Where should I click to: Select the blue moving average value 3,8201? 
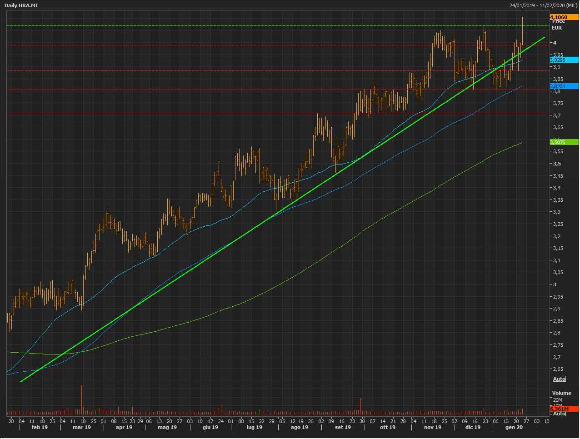pos(564,86)
